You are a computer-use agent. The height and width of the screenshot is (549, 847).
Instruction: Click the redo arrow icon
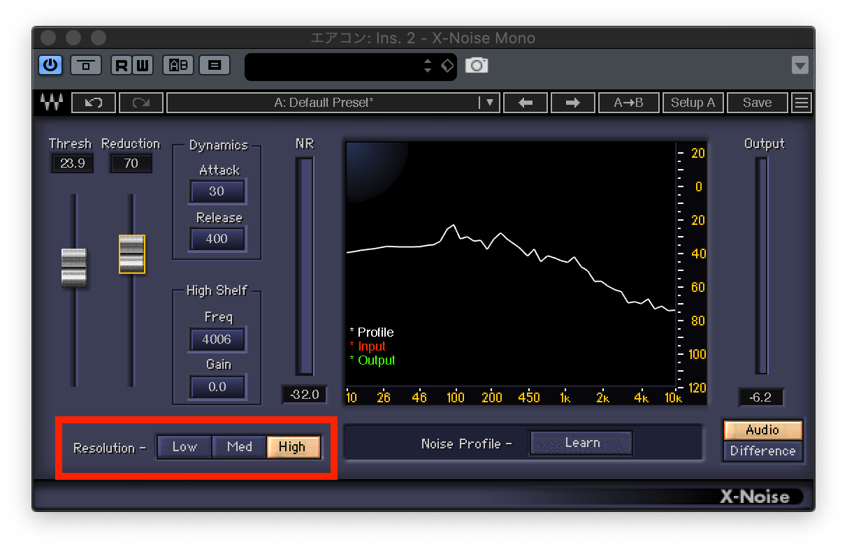140,102
